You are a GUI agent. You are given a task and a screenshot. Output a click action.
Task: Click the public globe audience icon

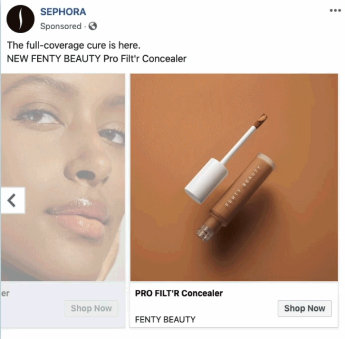click(x=93, y=26)
